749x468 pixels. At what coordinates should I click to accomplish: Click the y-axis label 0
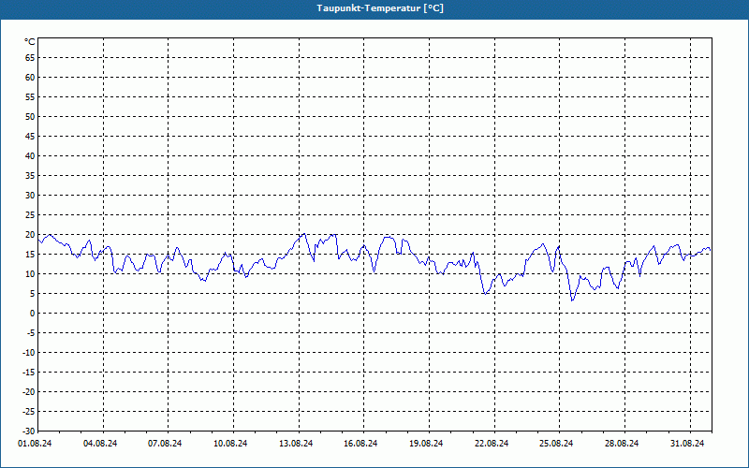(x=33, y=314)
